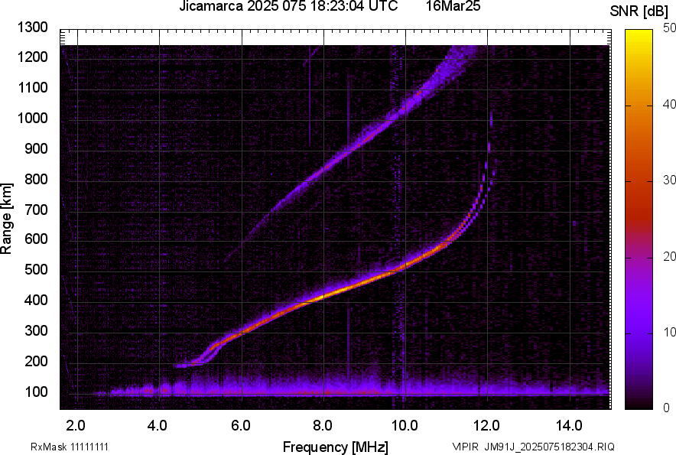Click the colorbar tick label '50'
This screenshot has width=676, height=455.
(670, 28)
